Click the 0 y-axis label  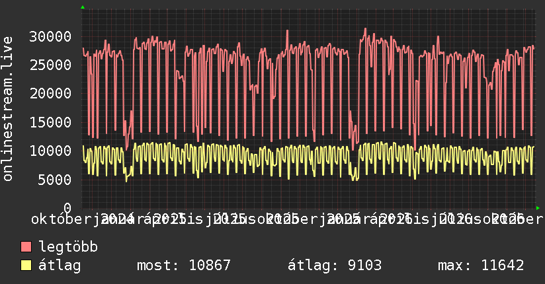[x=67, y=207]
